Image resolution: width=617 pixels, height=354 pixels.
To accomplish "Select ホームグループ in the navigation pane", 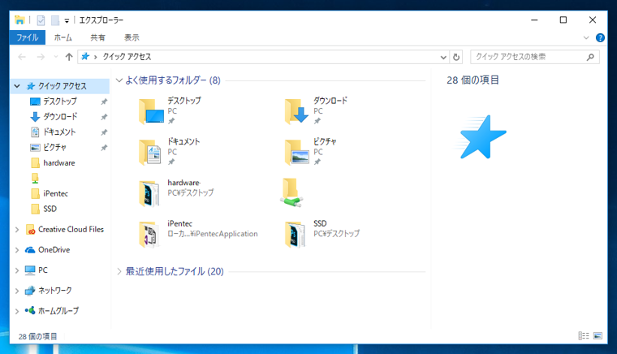I will (58, 311).
